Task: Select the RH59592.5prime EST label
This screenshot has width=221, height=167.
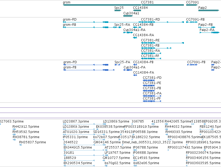Action: 26,132
